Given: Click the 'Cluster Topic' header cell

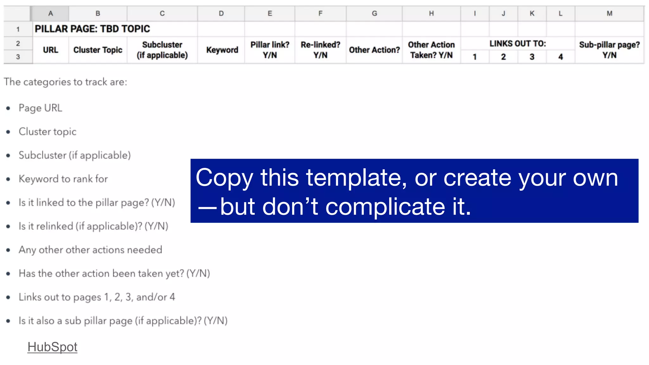Looking at the screenshot, I should pos(98,50).
